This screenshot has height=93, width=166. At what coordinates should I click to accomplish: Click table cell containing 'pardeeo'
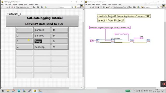(42, 30)
